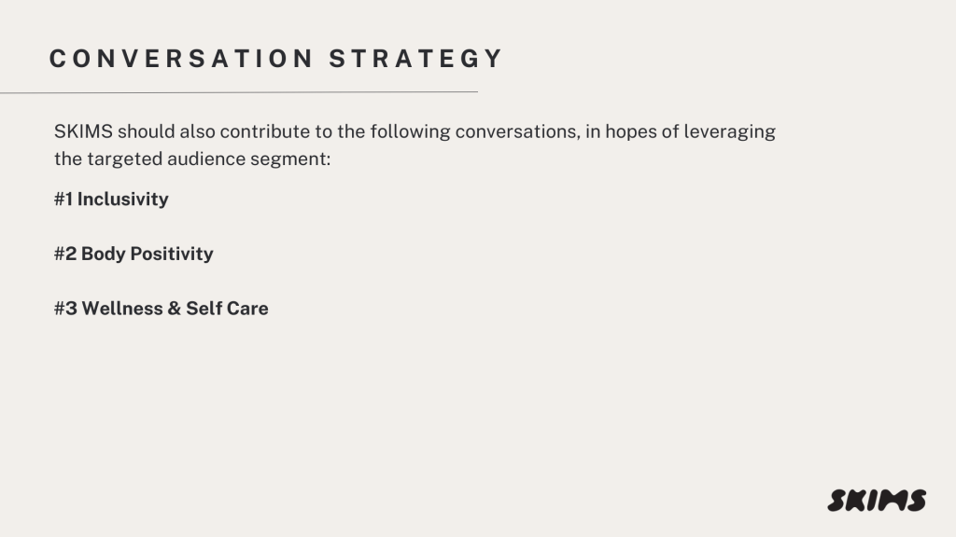Select the word "Wellness"
The image size is (956, 537).
pos(122,309)
